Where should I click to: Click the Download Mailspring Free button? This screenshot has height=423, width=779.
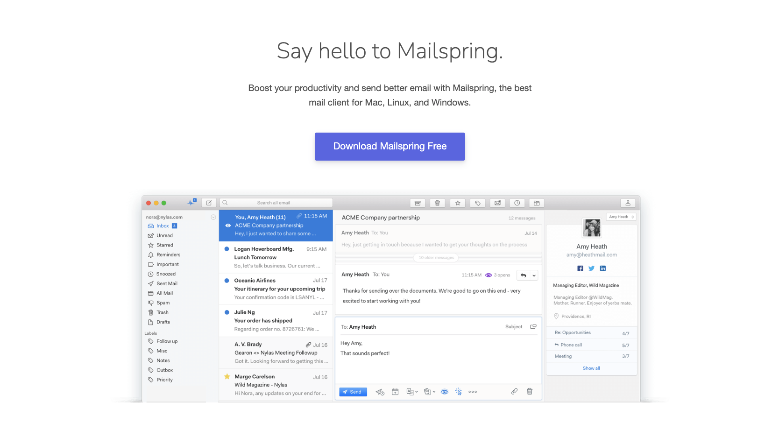389,146
